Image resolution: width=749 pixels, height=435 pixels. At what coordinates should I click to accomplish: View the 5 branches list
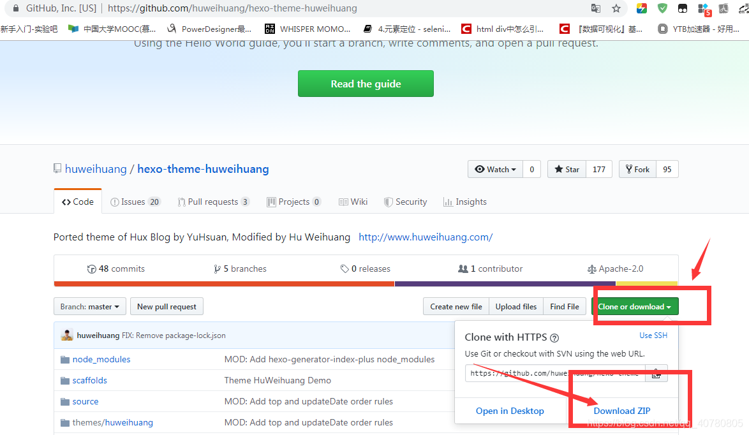[241, 269]
